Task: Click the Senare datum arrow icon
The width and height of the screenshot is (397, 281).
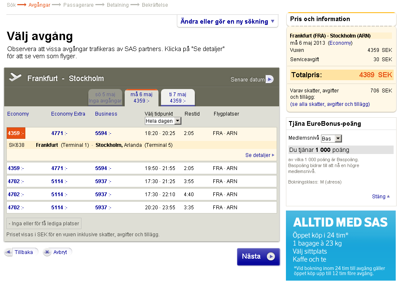Action: [x=269, y=79]
